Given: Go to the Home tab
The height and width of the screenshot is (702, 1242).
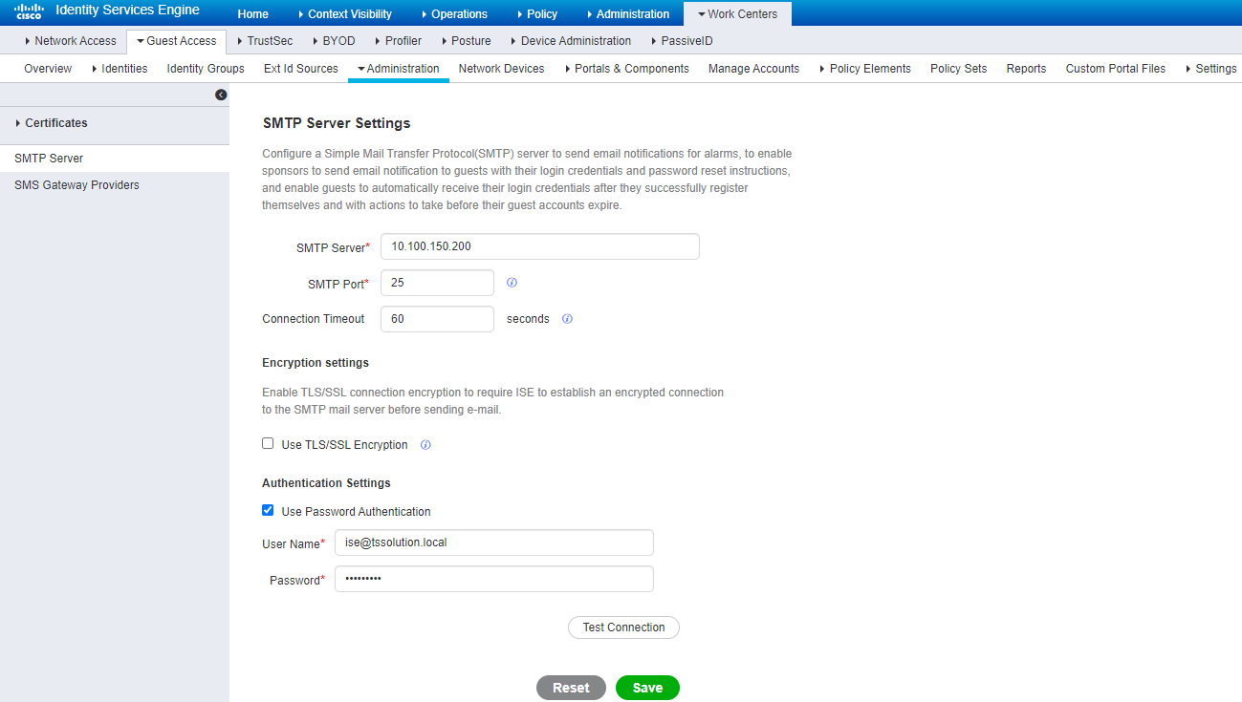Looking at the screenshot, I should click(252, 14).
